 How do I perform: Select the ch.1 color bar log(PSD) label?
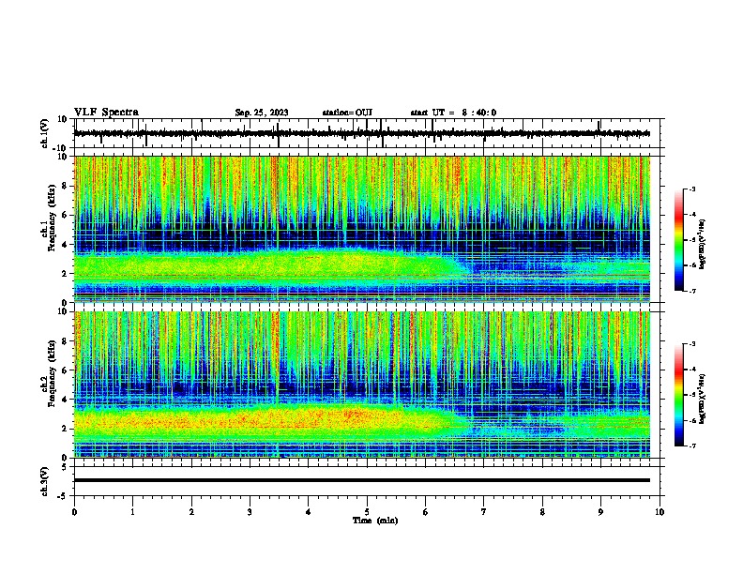tap(702, 245)
